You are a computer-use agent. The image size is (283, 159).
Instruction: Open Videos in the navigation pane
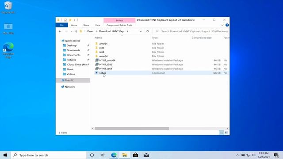(x=71, y=74)
